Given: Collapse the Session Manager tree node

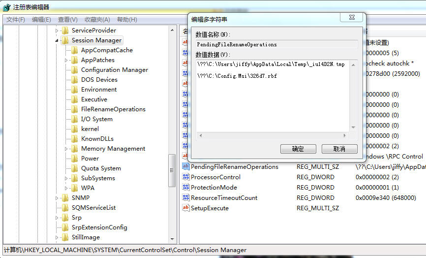Looking at the screenshot, I should point(57,40).
